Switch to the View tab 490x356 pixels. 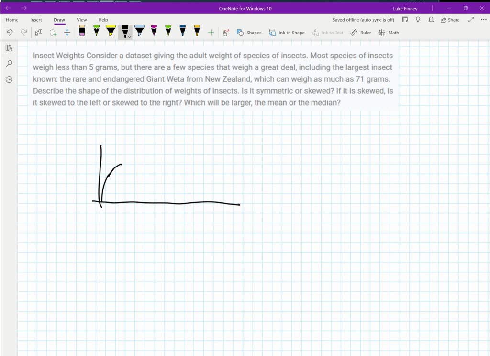point(81,20)
